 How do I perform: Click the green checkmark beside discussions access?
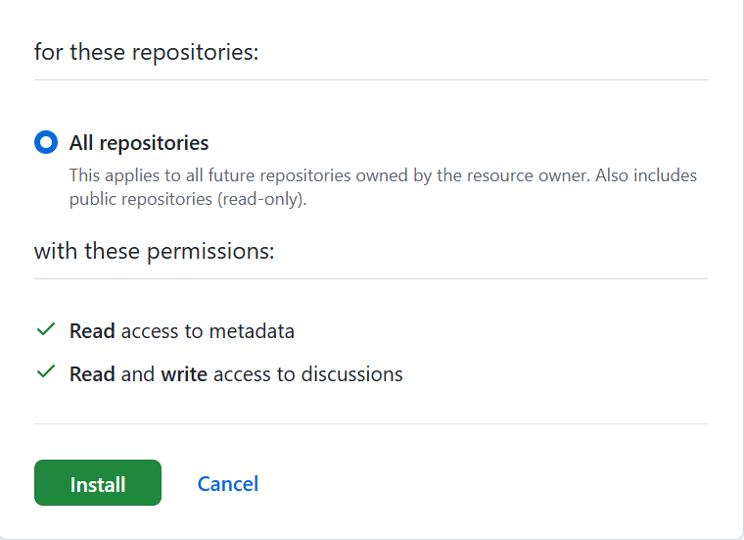tap(45, 373)
